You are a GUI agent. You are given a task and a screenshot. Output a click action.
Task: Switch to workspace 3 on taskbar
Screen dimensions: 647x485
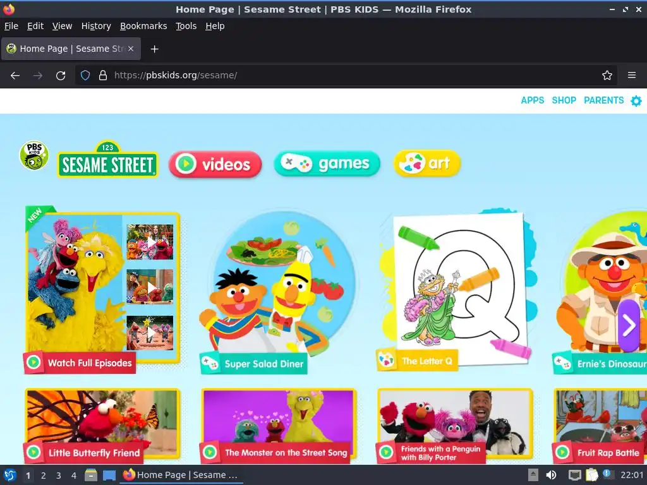point(59,476)
